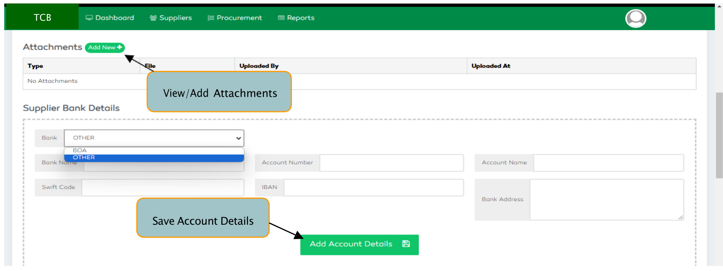Screen dimensions: 723x271
Task: Click the No Attachments table row
Action: pyautogui.click(x=359, y=81)
